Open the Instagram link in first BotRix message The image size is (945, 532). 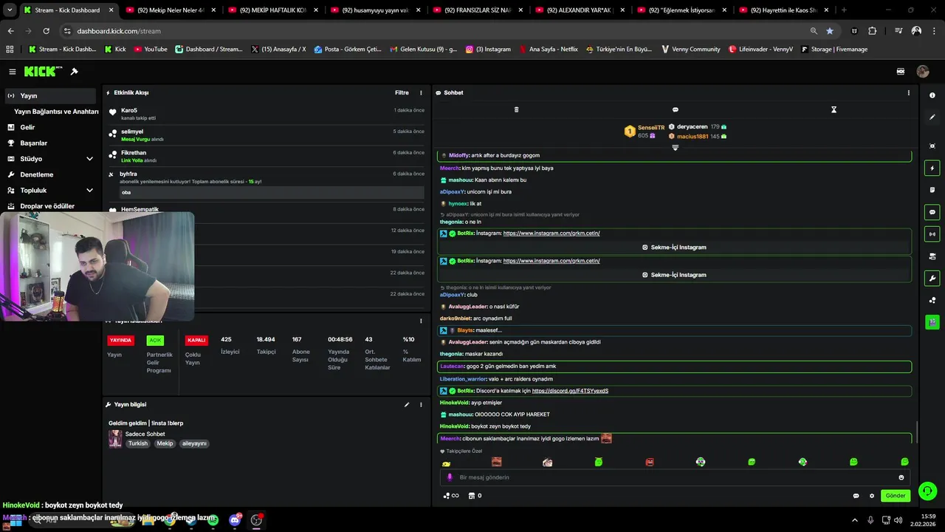point(551,233)
